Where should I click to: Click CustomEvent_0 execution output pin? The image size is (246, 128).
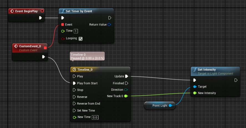[44, 57]
